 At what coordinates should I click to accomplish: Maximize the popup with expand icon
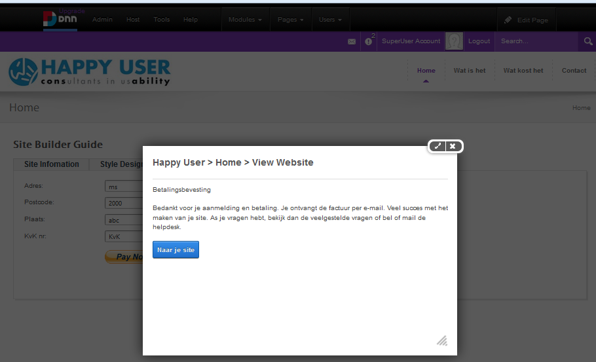coord(438,146)
